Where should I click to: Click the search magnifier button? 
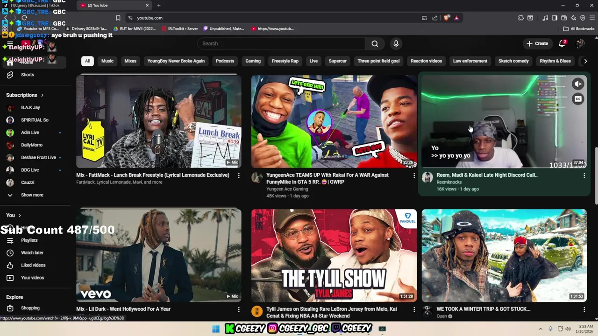pos(375,43)
